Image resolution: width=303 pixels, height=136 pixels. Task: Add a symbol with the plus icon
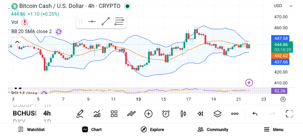(148, 114)
